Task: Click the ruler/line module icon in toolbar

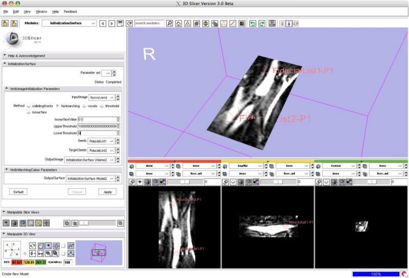Action: pos(233,23)
